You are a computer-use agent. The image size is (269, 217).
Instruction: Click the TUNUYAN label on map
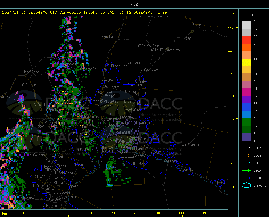tap(69, 197)
